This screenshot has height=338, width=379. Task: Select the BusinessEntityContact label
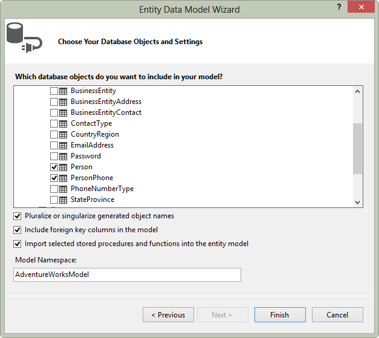click(x=106, y=112)
